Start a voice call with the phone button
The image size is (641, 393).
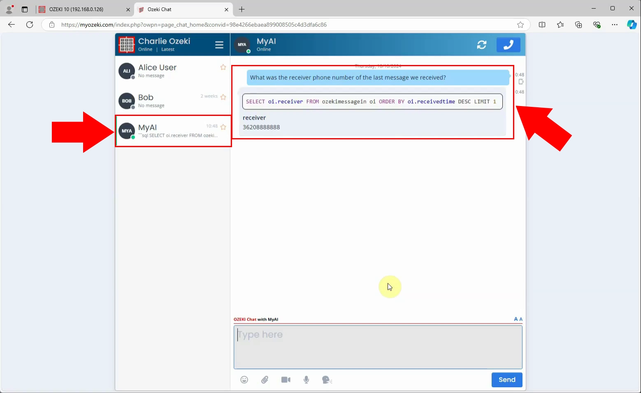509,45
